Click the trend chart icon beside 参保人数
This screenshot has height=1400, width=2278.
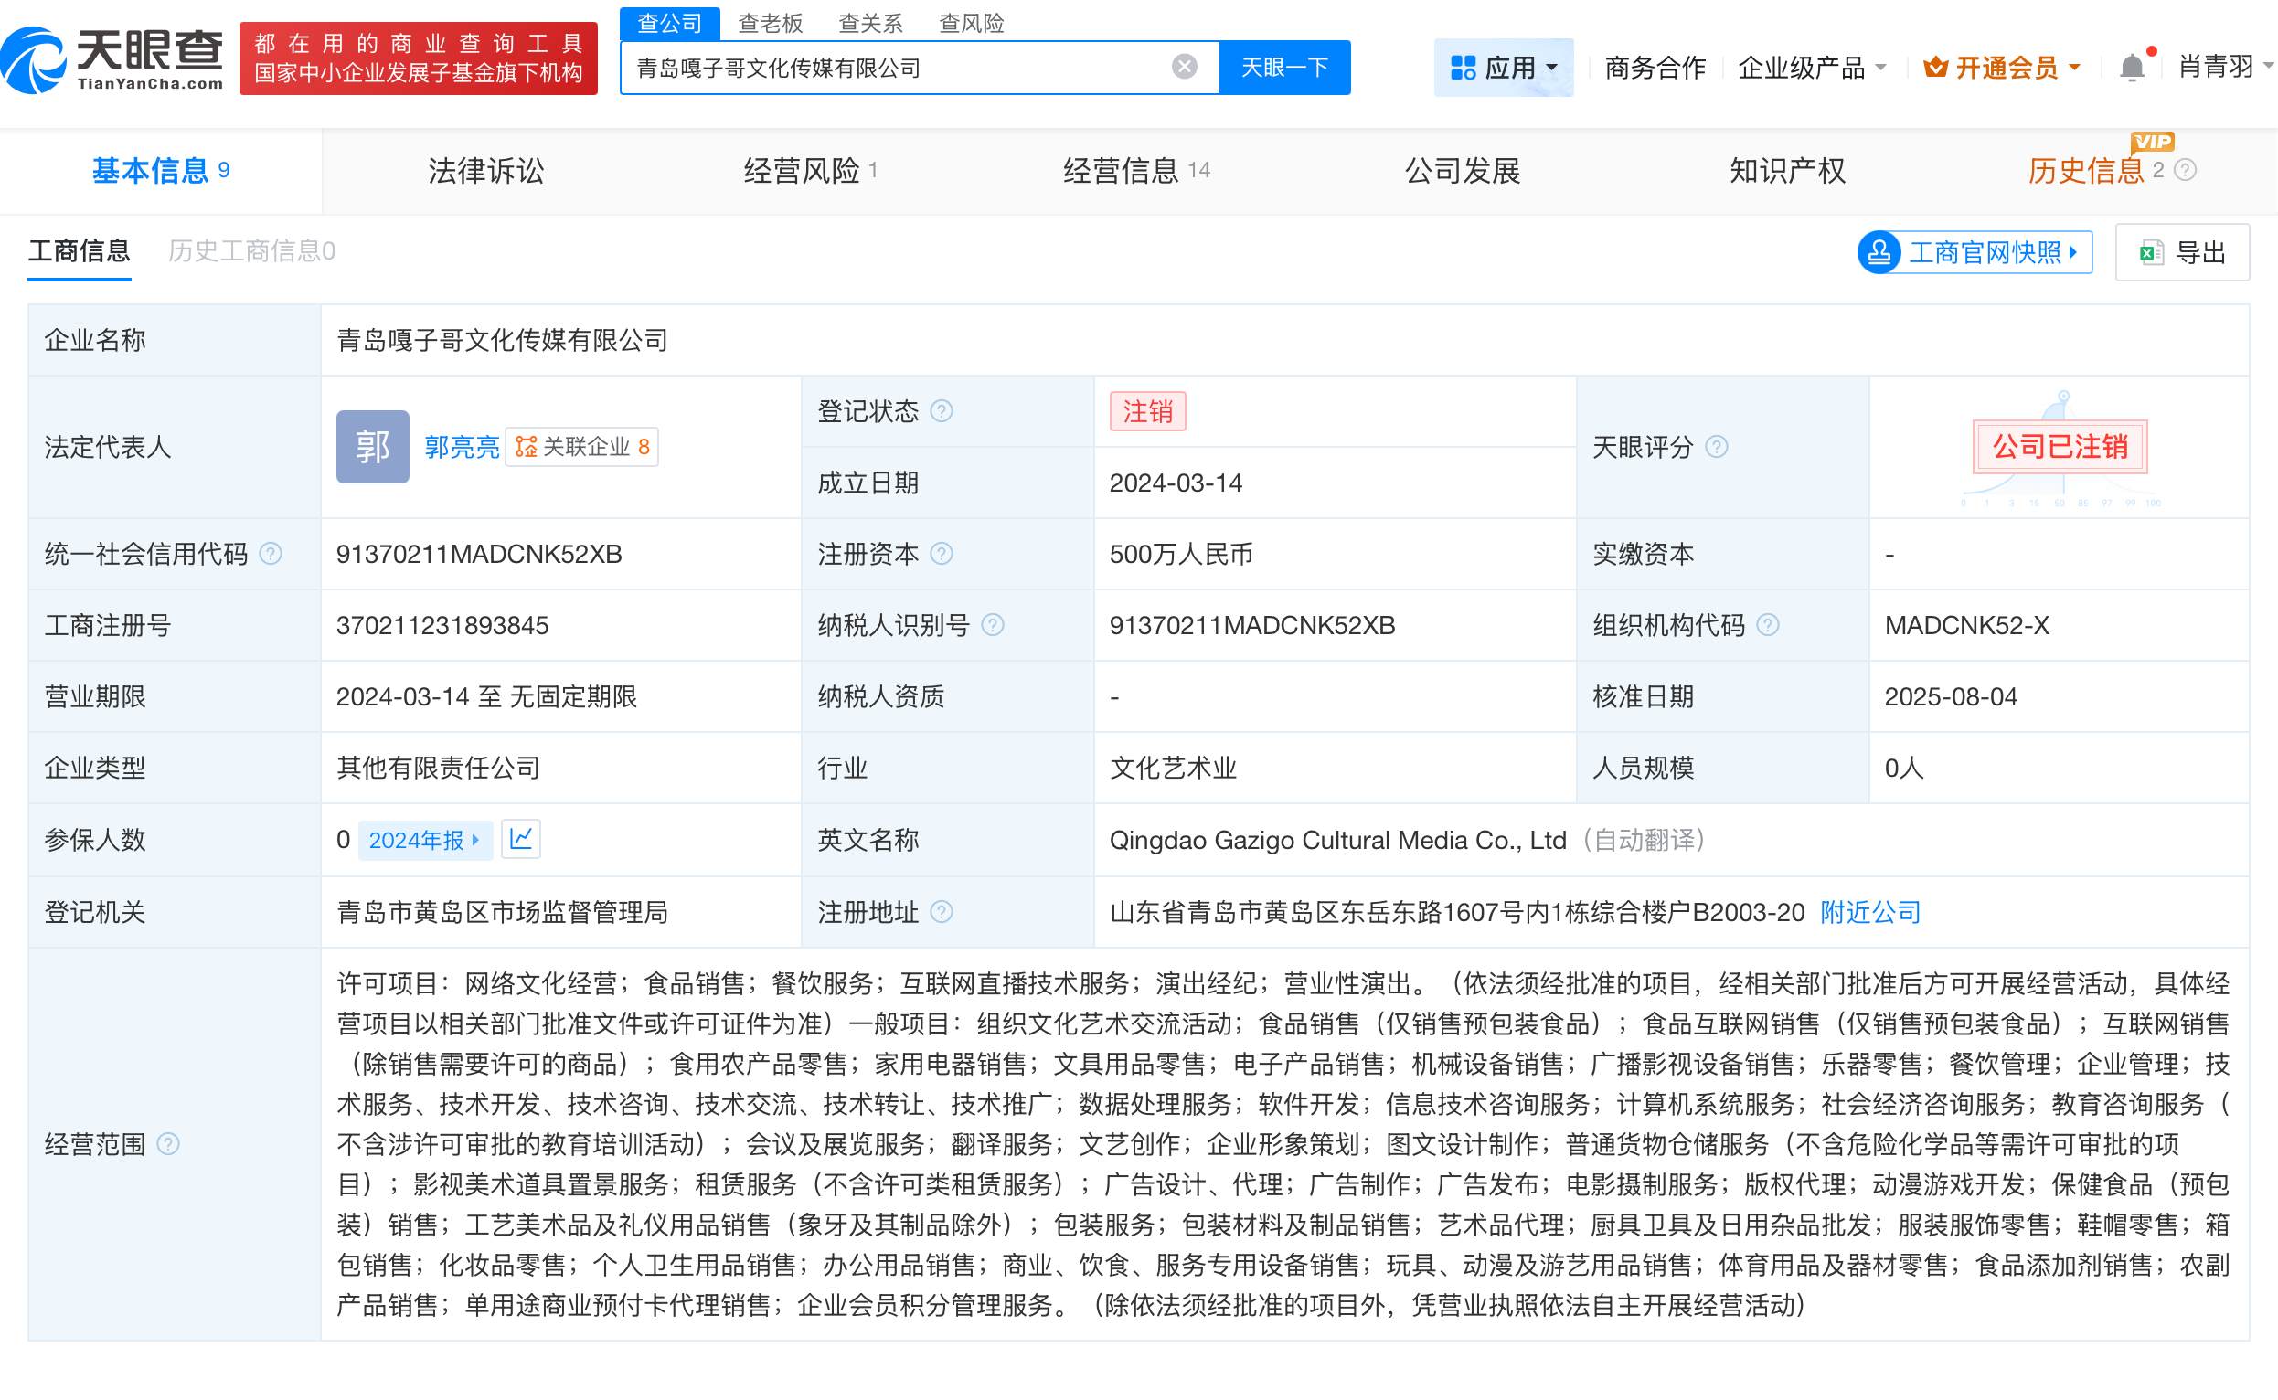[520, 839]
